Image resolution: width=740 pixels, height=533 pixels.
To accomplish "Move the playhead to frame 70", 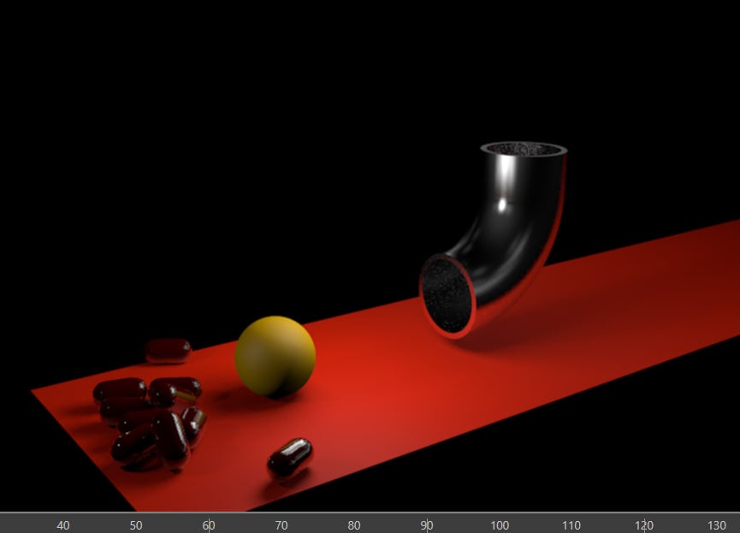I will [x=281, y=525].
